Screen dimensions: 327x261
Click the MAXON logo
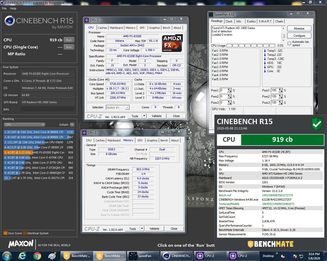[x=21, y=244]
